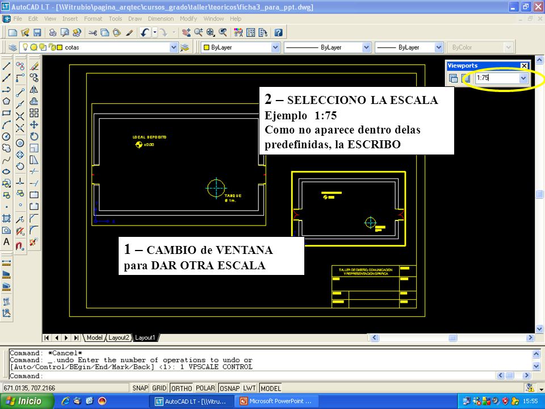
Task: Open the linetype ByLayer dropdown
Action: click(366, 47)
